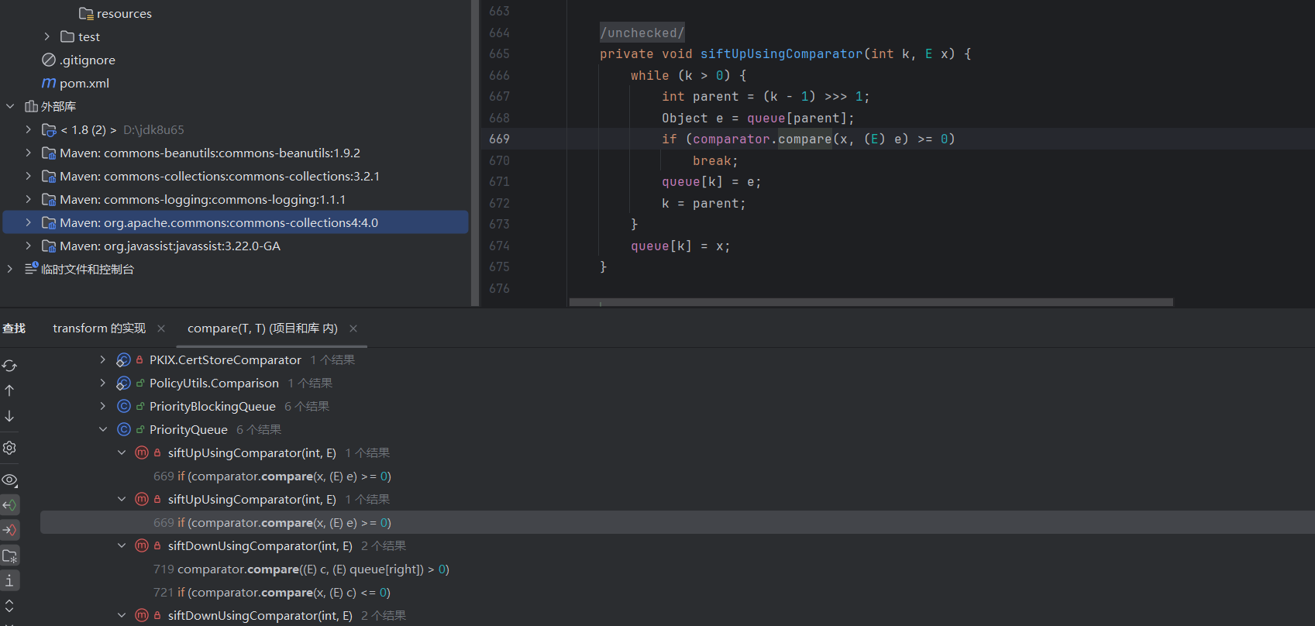Collapse the PriorityQueue results node

(103, 429)
